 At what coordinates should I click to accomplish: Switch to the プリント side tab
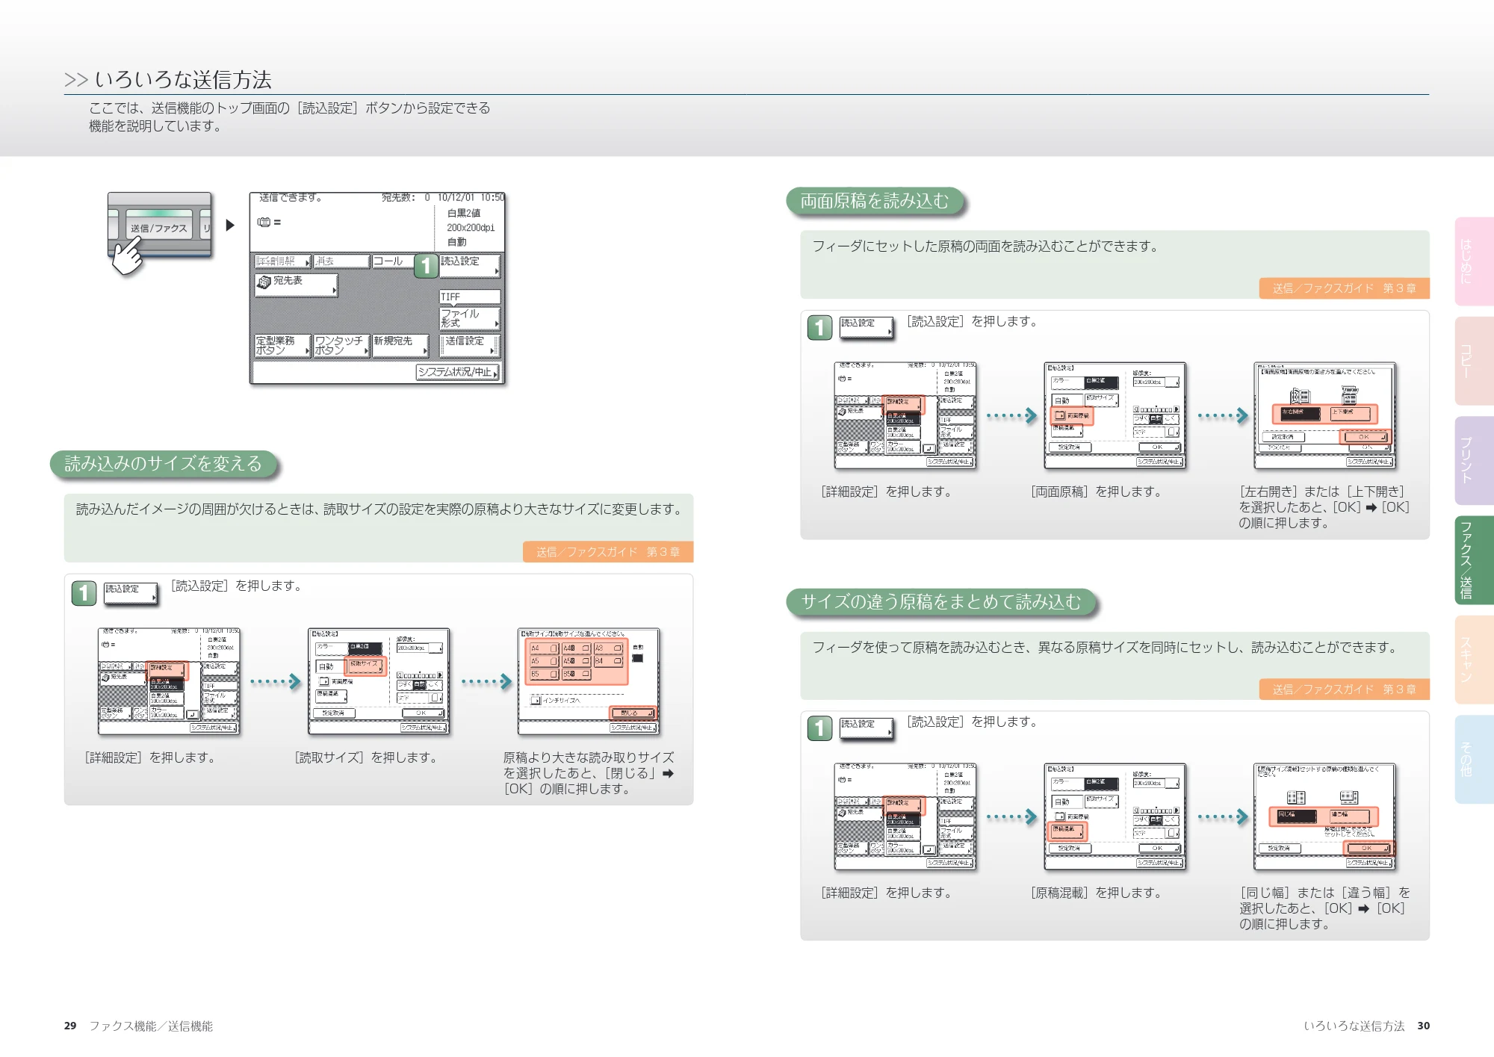click(x=1474, y=461)
